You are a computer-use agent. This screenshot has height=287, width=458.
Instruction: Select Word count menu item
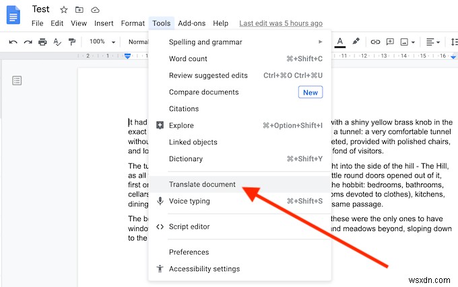pos(240,58)
